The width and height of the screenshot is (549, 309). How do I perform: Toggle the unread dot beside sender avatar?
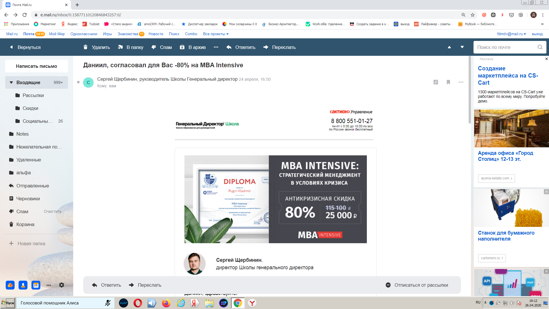tap(78, 82)
